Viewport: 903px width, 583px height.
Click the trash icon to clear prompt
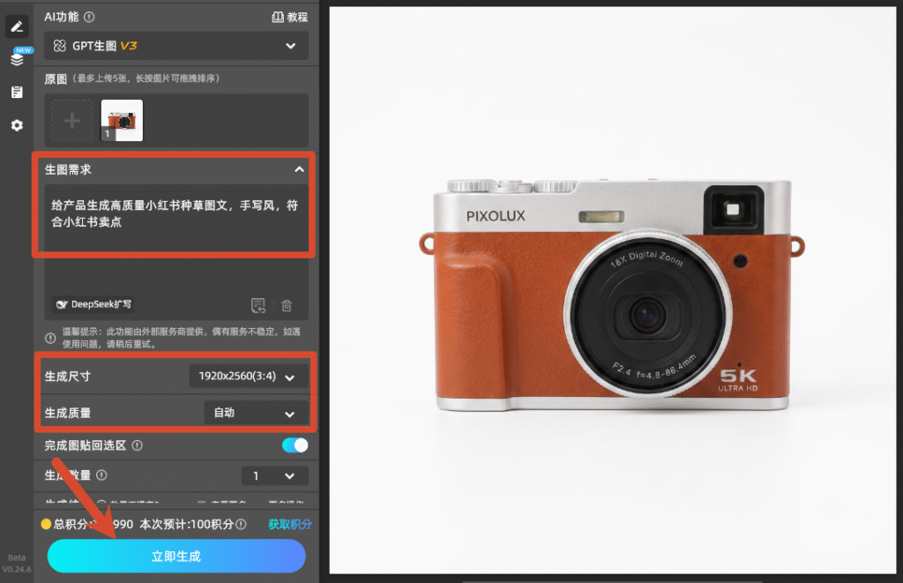pos(287,305)
